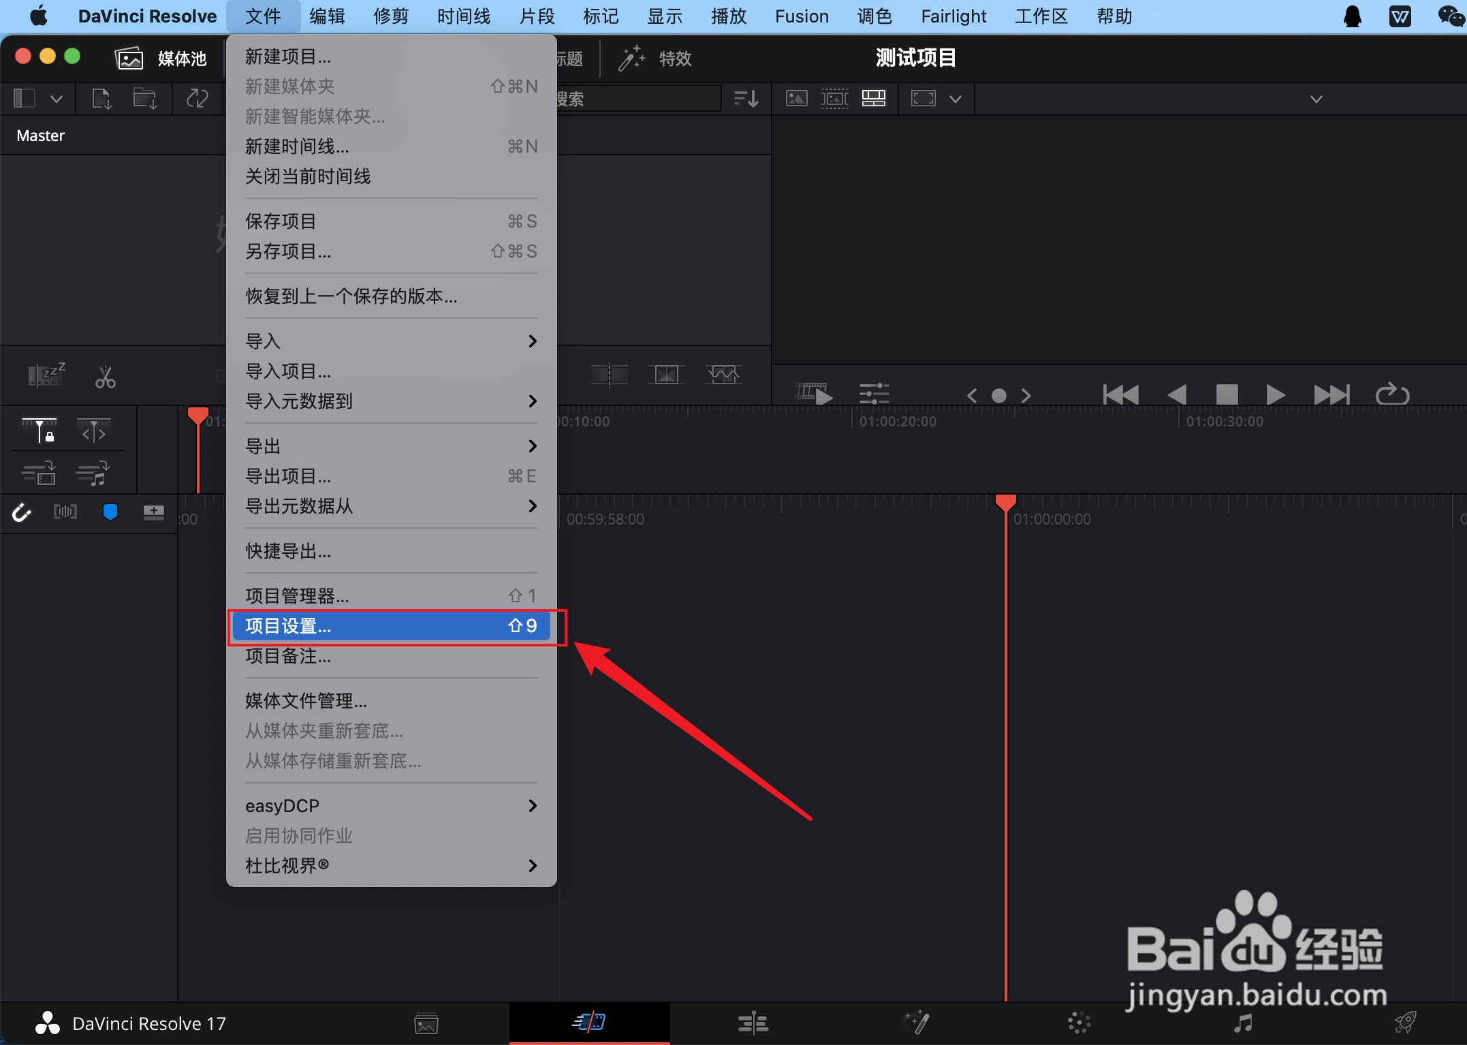Toggle timeline snapping magnet

(22, 512)
